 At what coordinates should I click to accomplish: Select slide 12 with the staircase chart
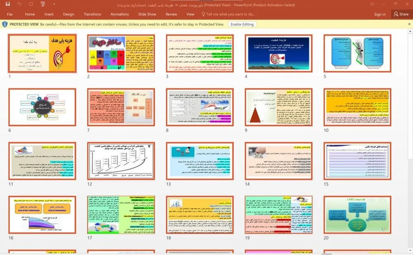tap(121, 161)
